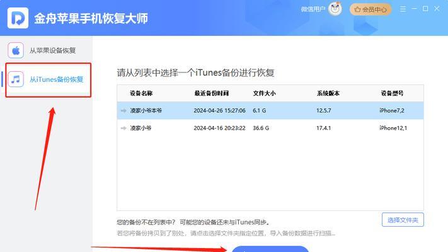
Task: Click the 选择文件夹 button
Action: point(403,220)
